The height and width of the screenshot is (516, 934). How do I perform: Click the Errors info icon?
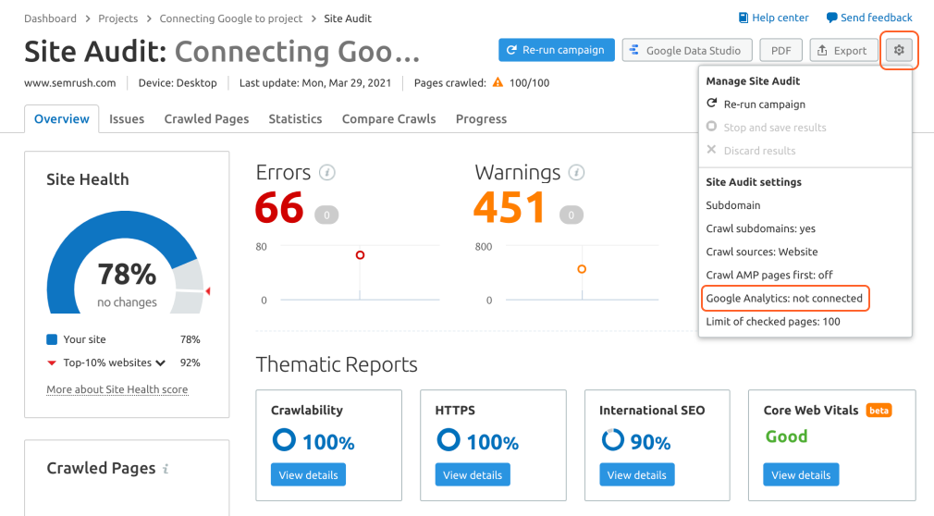(327, 173)
